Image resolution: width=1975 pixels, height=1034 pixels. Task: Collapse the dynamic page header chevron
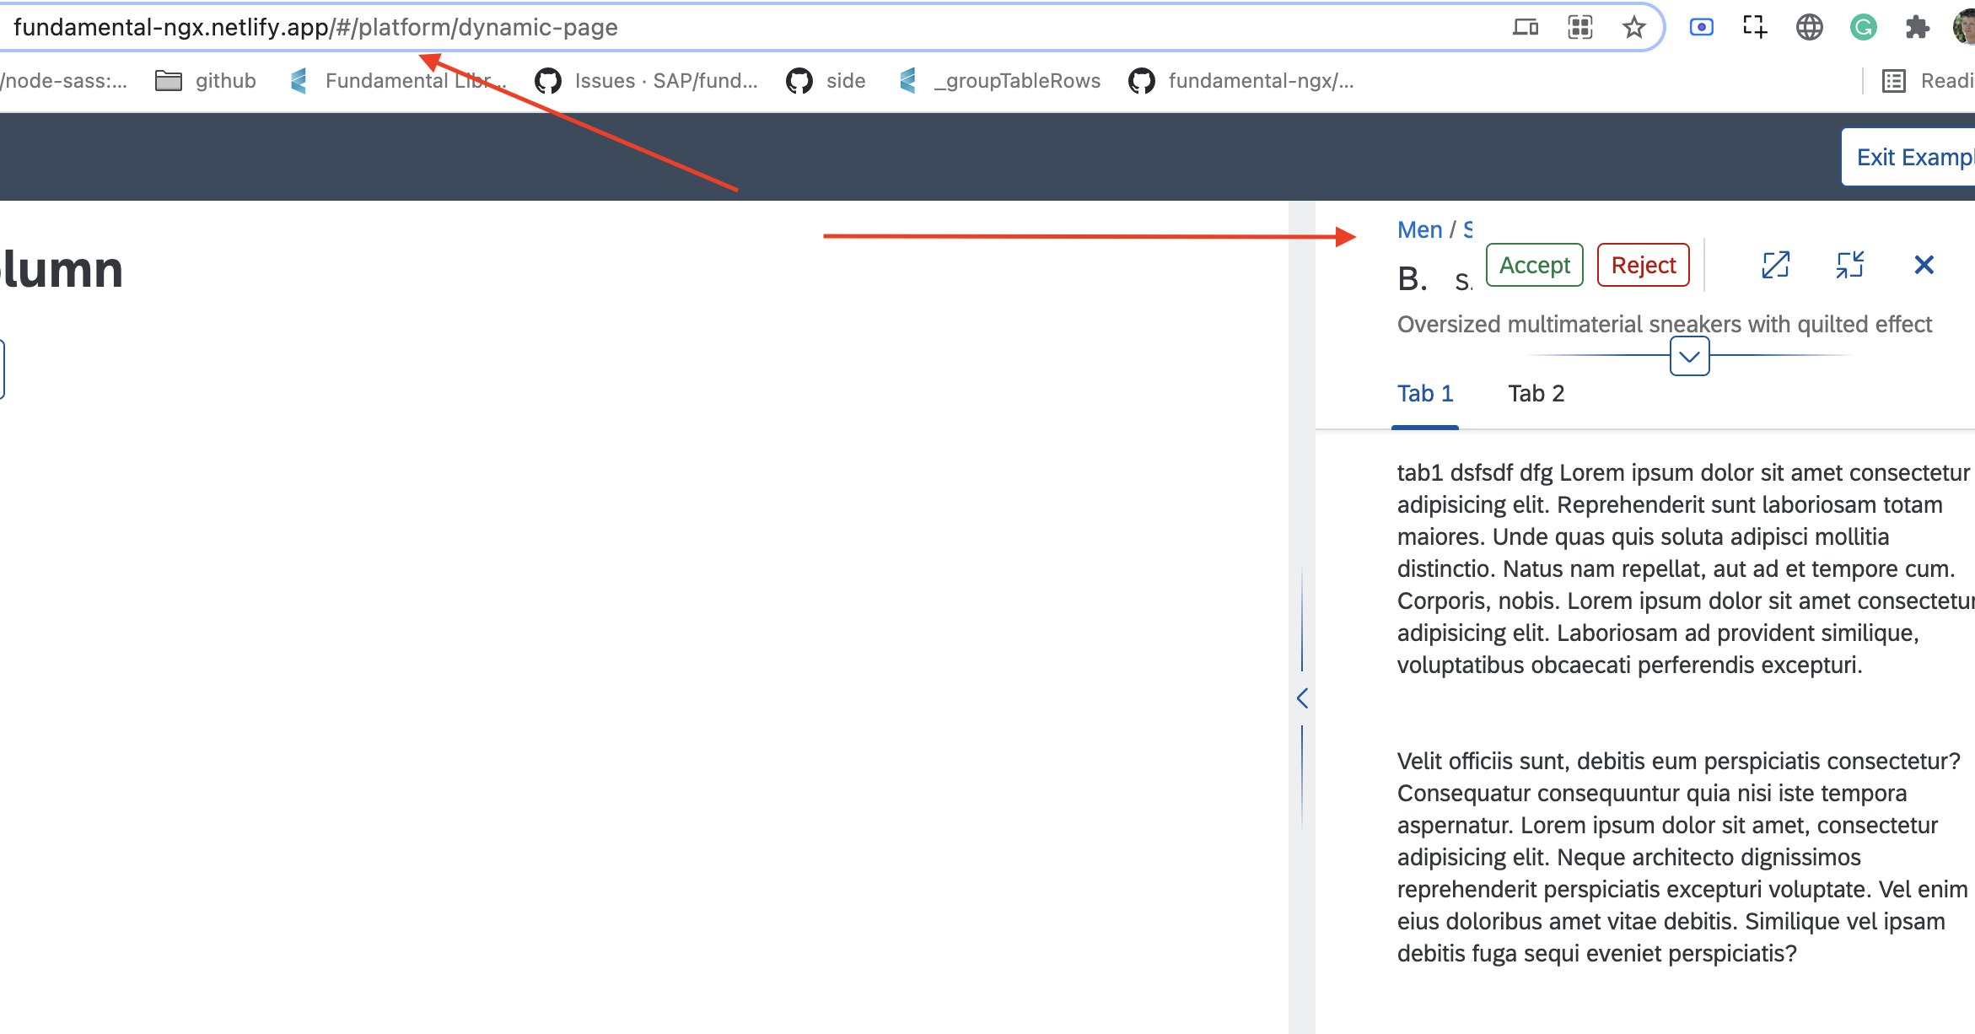pos(1690,356)
